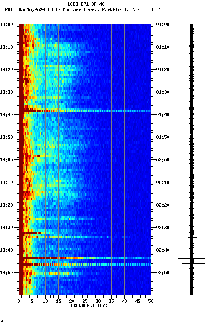208x325 pixels.
Task: Click the 01:40 UTC time label
Action: click(163, 115)
